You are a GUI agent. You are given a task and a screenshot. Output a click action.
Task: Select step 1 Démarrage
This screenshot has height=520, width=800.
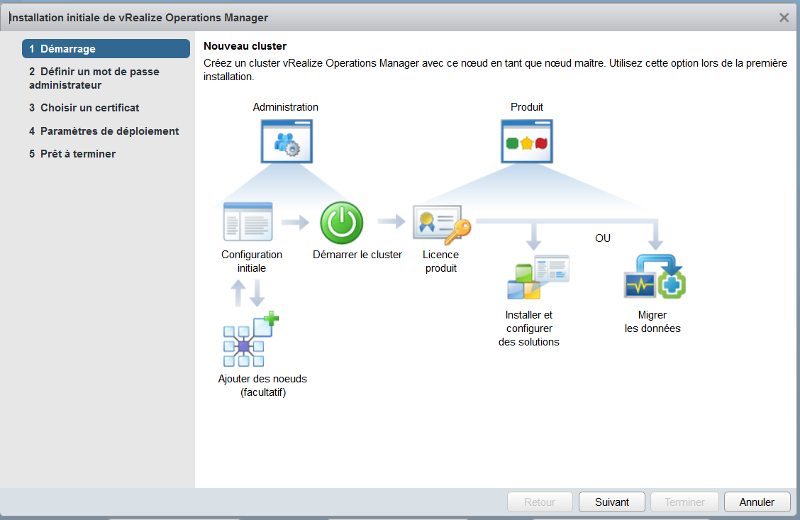pyautogui.click(x=106, y=49)
